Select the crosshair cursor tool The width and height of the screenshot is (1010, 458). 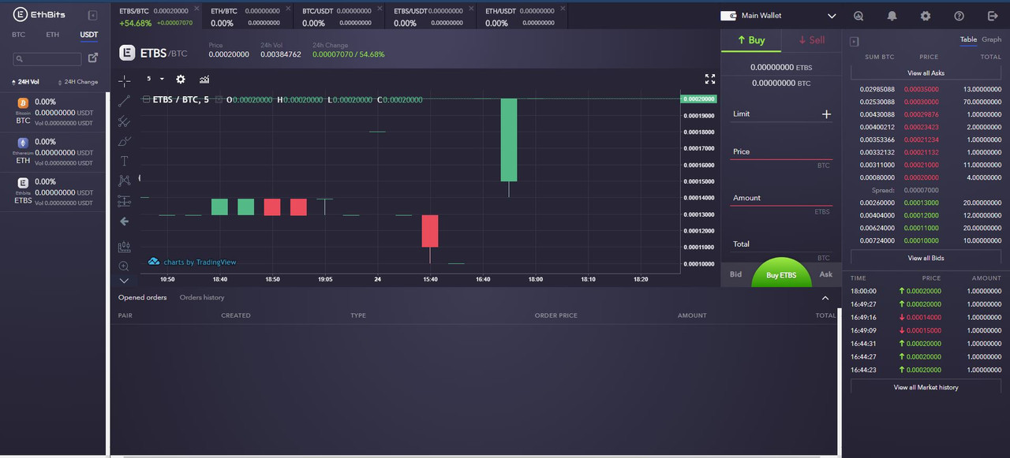pyautogui.click(x=124, y=81)
